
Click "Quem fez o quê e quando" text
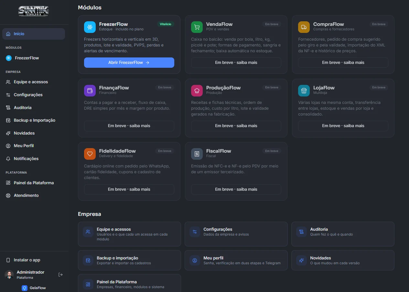click(331, 235)
